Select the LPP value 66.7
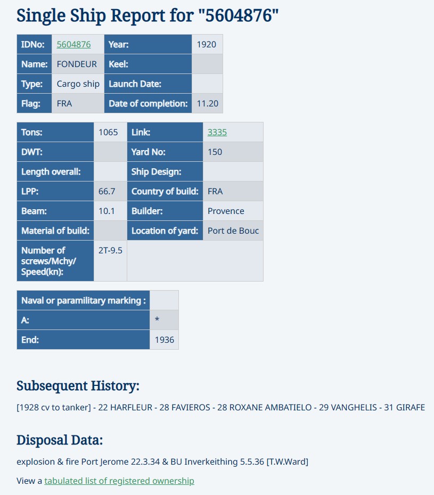This screenshot has height=495, width=434. click(x=107, y=192)
